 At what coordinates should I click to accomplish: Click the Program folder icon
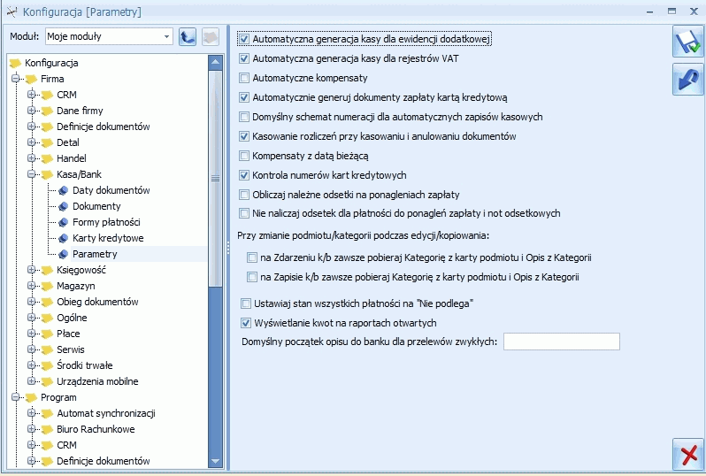point(31,397)
